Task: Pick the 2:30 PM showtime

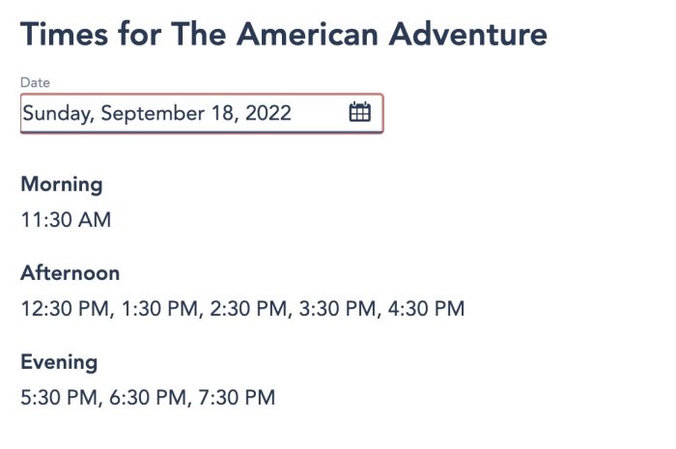Action: pyautogui.click(x=248, y=309)
